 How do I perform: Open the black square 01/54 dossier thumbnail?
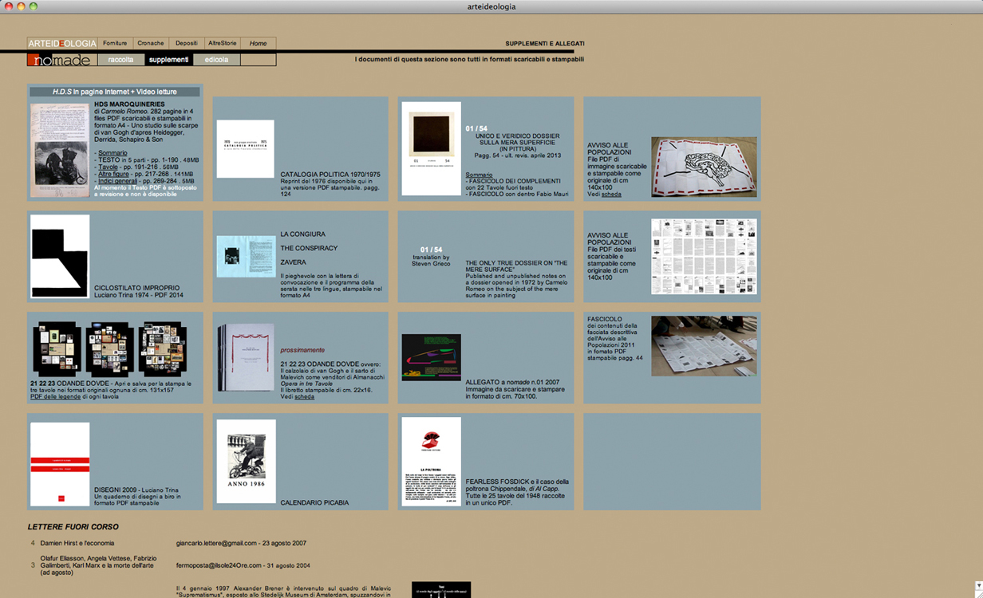tap(431, 148)
